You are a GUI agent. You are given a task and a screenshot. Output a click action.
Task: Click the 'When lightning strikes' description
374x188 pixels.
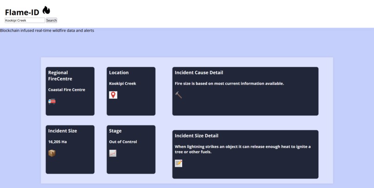243,149
